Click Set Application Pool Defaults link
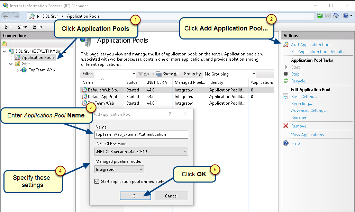Viewport: 355px width, 212px height. click(319, 52)
